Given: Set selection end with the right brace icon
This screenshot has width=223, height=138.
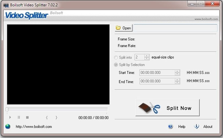Looking at the screenshot, I should coord(56,118).
